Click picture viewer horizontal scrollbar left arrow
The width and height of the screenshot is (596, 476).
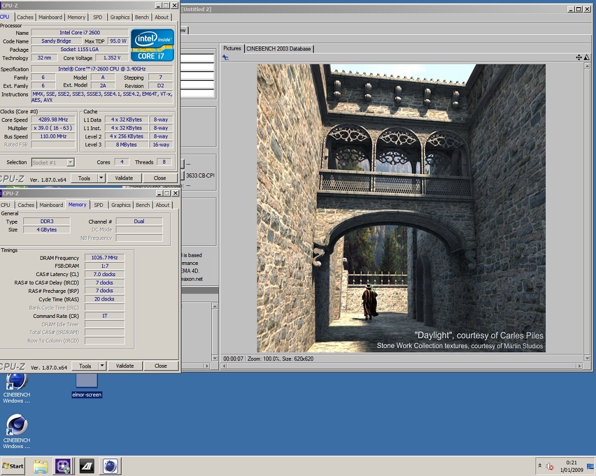tap(225, 366)
